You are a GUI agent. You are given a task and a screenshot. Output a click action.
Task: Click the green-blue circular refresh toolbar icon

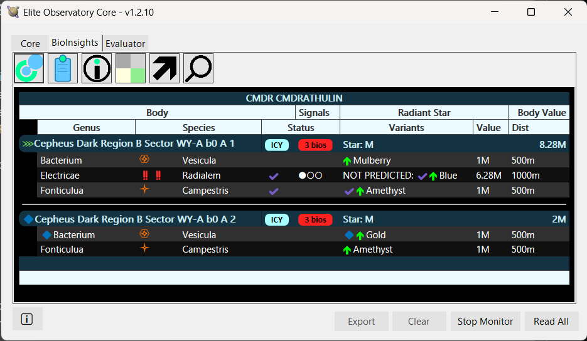coord(30,68)
